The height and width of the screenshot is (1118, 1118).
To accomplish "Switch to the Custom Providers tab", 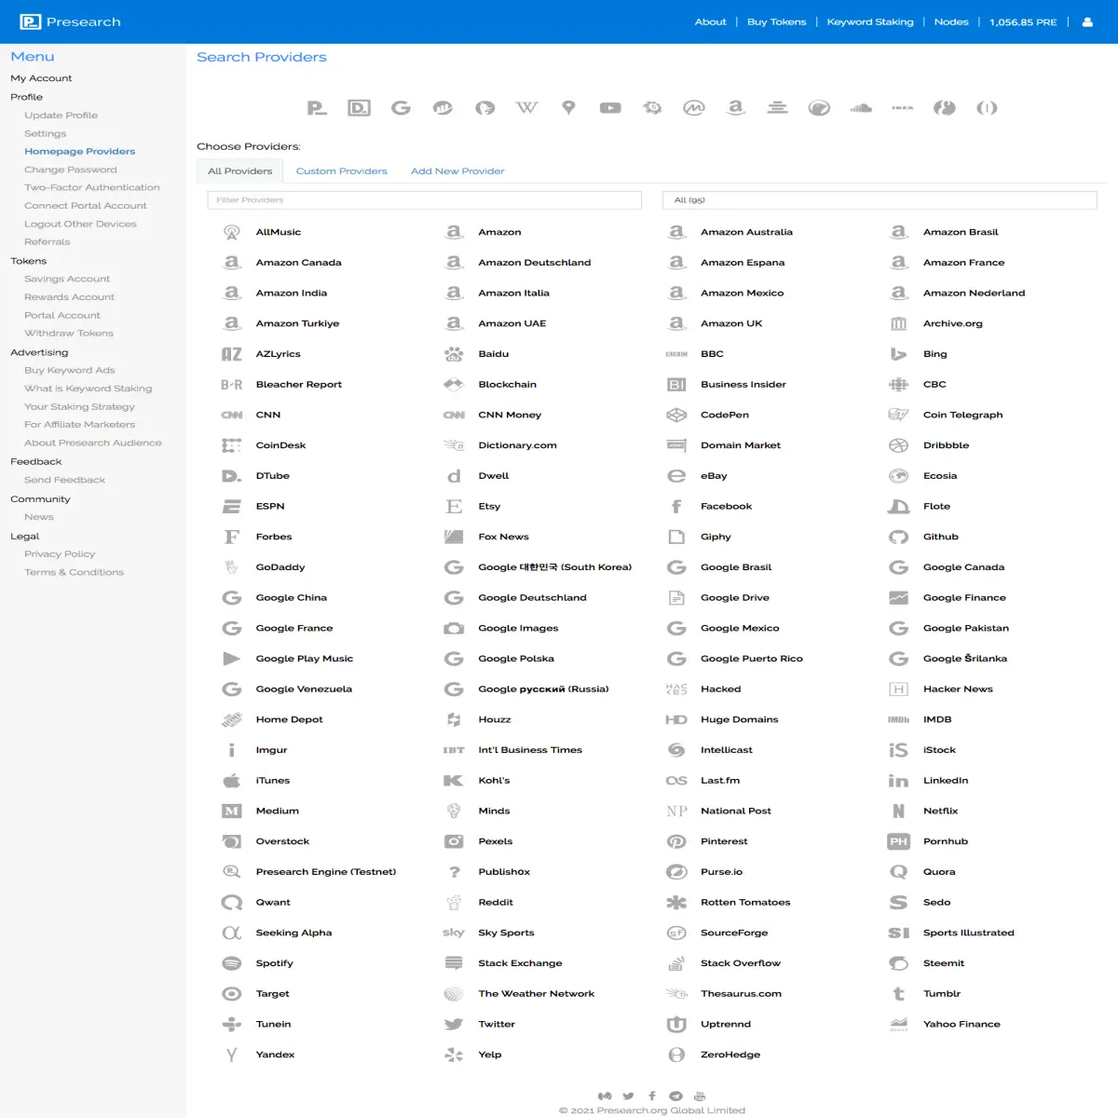I will (342, 171).
